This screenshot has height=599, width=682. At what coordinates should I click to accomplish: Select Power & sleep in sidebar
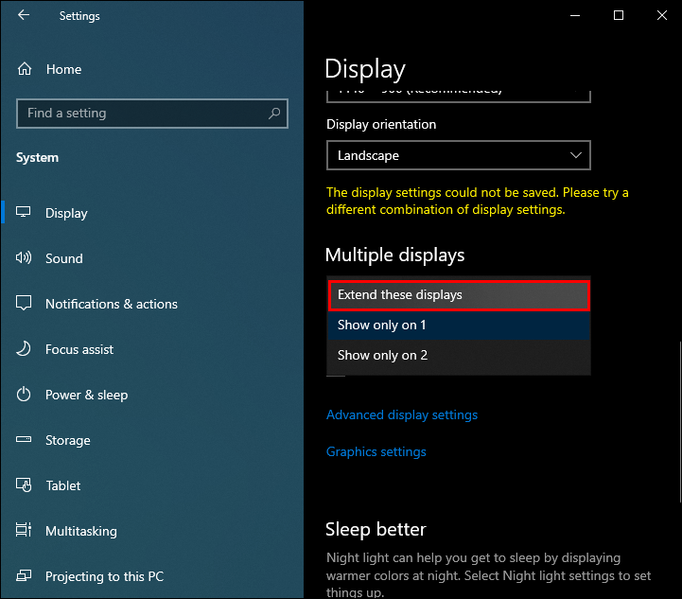[x=87, y=395]
